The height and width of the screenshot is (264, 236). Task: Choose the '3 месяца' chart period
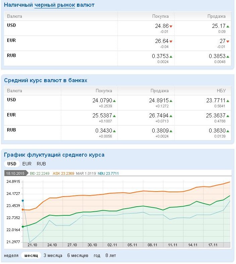53,255
